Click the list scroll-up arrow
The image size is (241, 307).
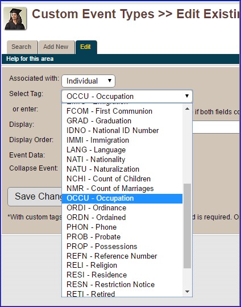[x=187, y=109]
